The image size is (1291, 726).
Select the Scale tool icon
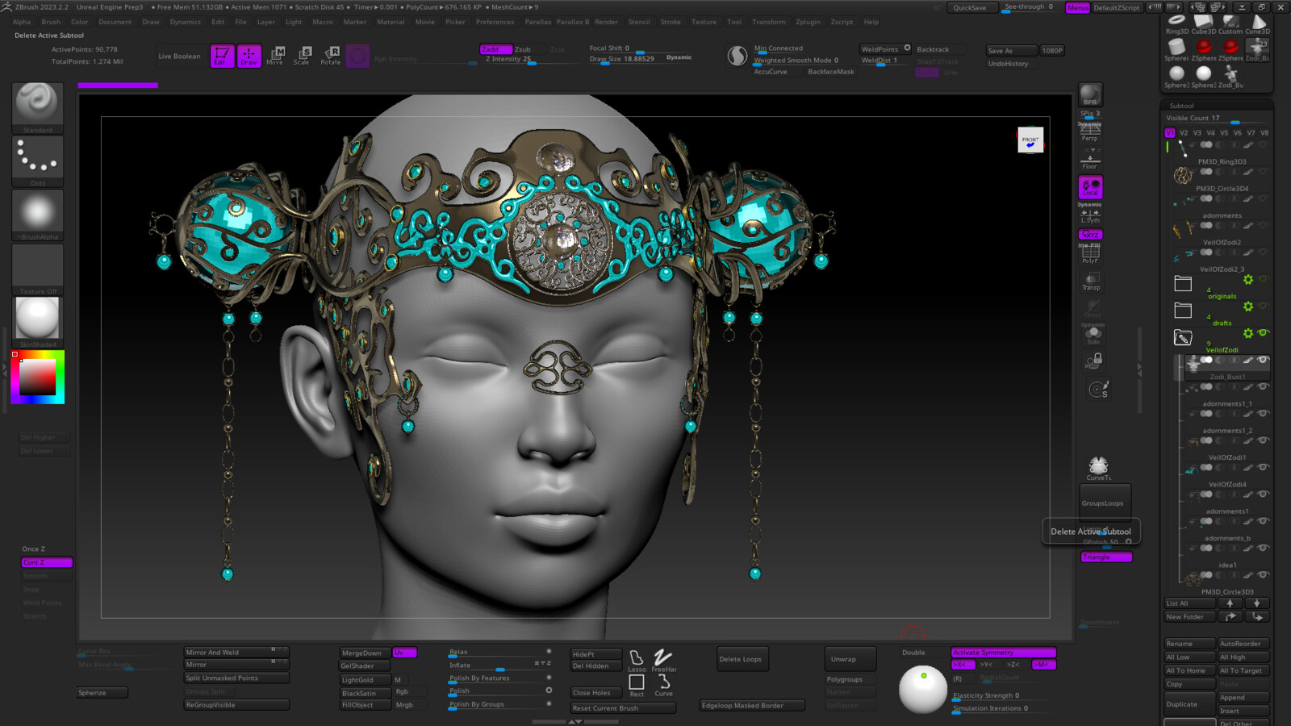pyautogui.click(x=302, y=56)
